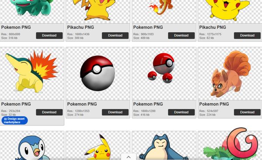Select the 'Size: 300 kb' text
Image resolution: width=262 pixels, height=160 pixels.
point(76,38)
